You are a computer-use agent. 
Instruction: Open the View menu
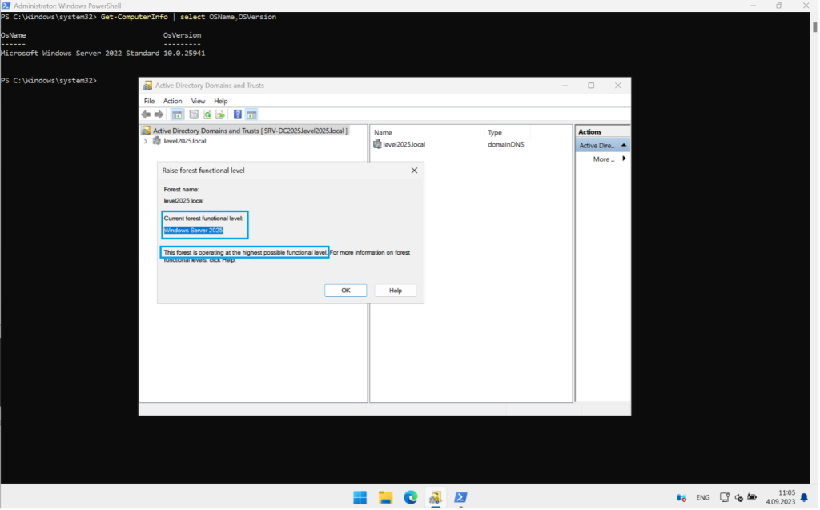pos(197,101)
